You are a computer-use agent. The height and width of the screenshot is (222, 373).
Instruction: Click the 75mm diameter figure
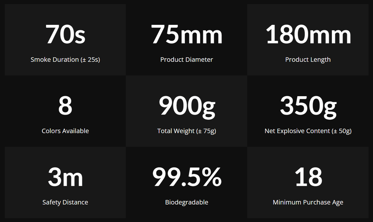coord(186,35)
